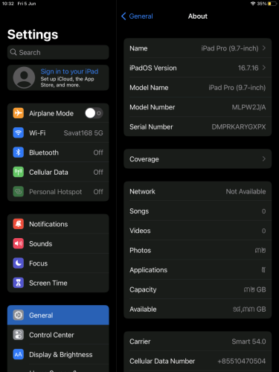Image resolution: width=279 pixels, height=372 pixels.
Task: Open Focus settings row
Action: [x=58, y=263]
